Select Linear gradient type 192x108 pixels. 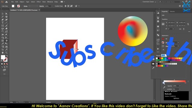click(x=65, y=6)
